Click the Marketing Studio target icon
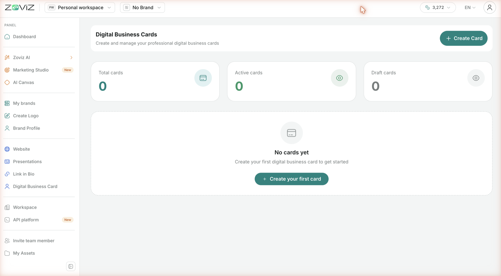The image size is (501, 276). coord(7,70)
